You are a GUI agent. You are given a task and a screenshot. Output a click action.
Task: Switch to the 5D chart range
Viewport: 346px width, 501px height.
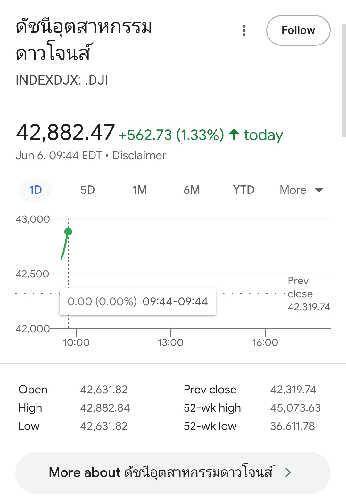pos(87,190)
